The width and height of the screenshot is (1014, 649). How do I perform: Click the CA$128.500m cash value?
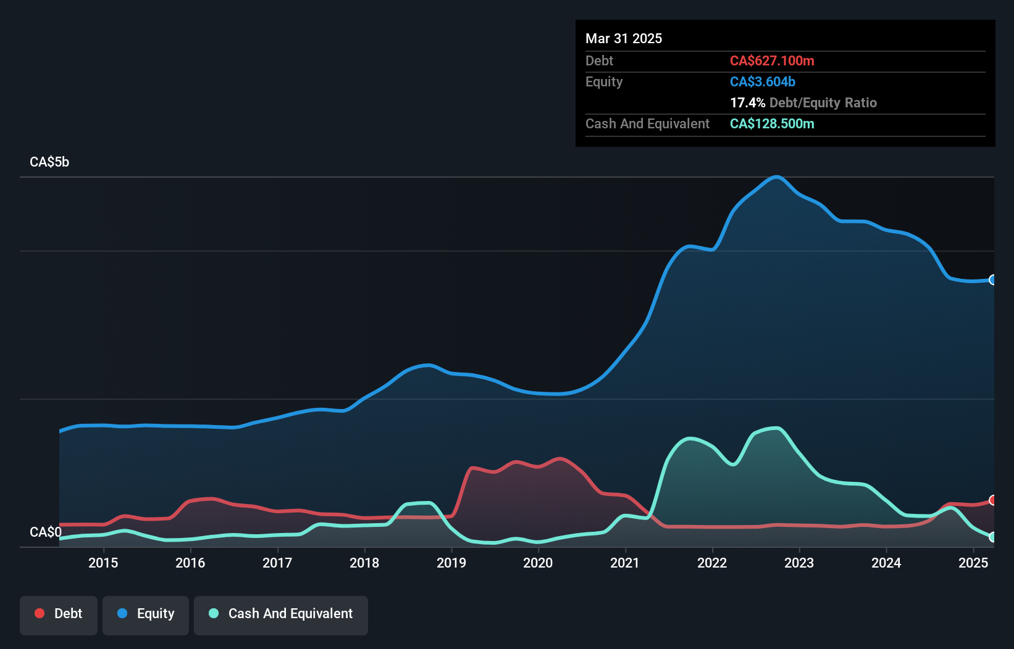pyautogui.click(x=772, y=123)
